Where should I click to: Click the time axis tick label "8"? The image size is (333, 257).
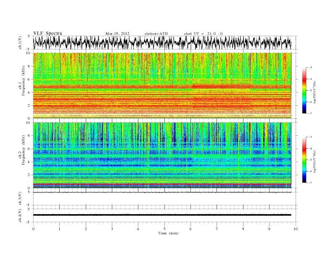[x=243, y=229]
